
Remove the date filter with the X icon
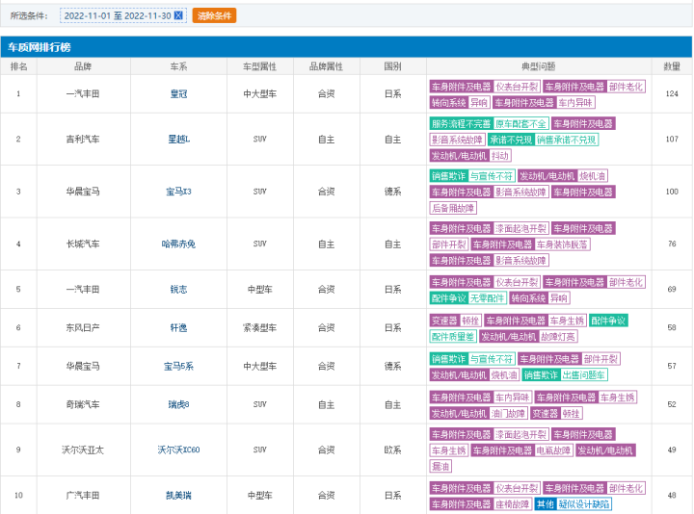click(x=178, y=15)
